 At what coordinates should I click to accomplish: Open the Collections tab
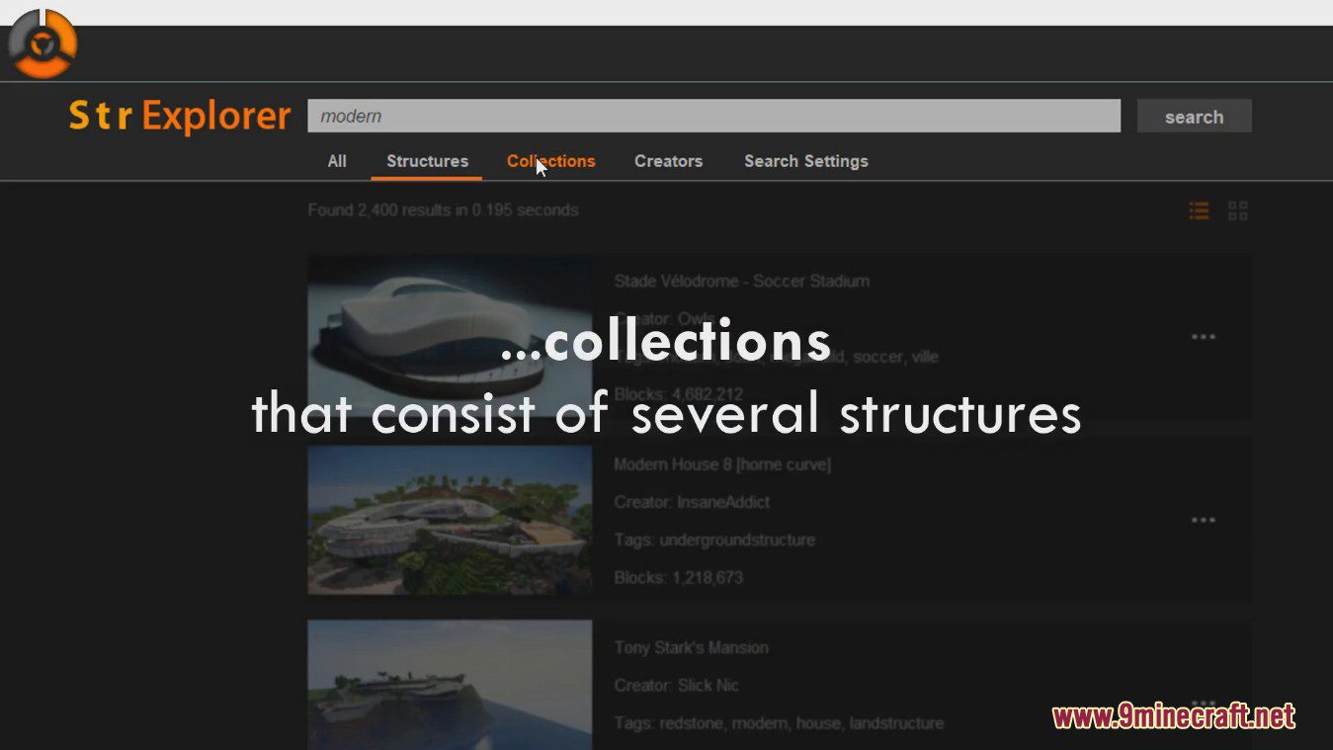point(550,161)
